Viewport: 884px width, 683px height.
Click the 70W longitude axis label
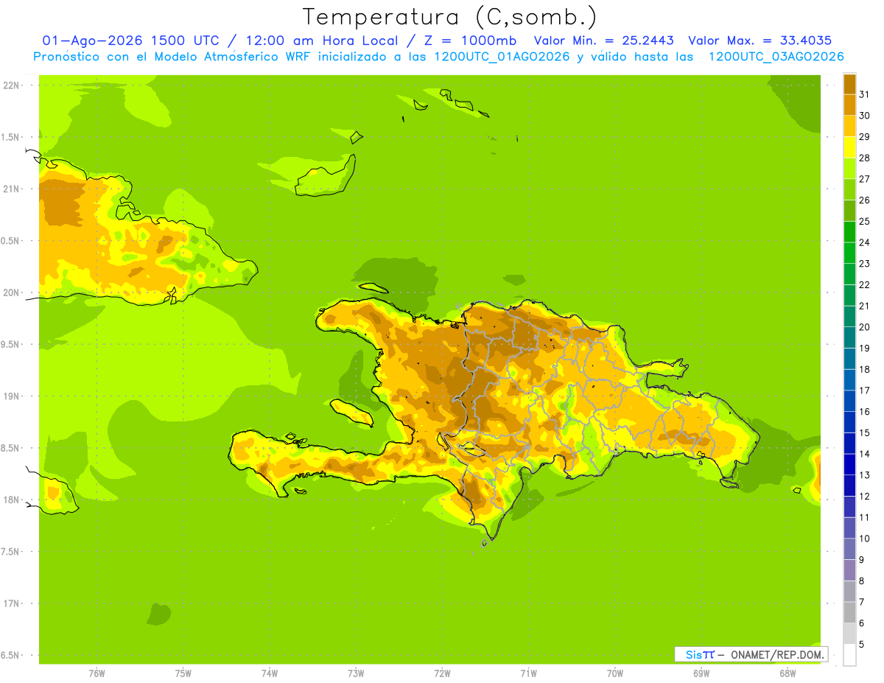[x=615, y=673]
